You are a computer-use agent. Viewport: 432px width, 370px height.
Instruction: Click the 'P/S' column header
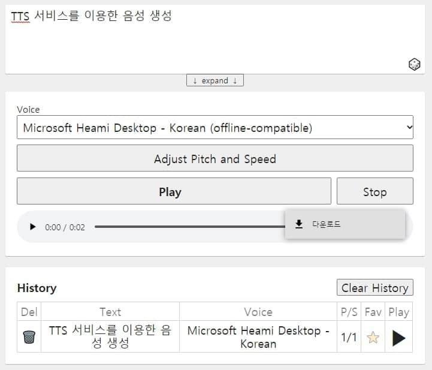[349, 312]
